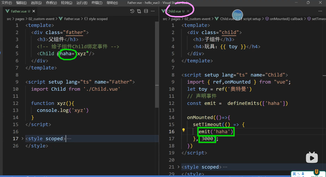This screenshot has width=326, height=177.
Task: Click the Vue icon on the Father.vue tab
Action: [x=7, y=11]
